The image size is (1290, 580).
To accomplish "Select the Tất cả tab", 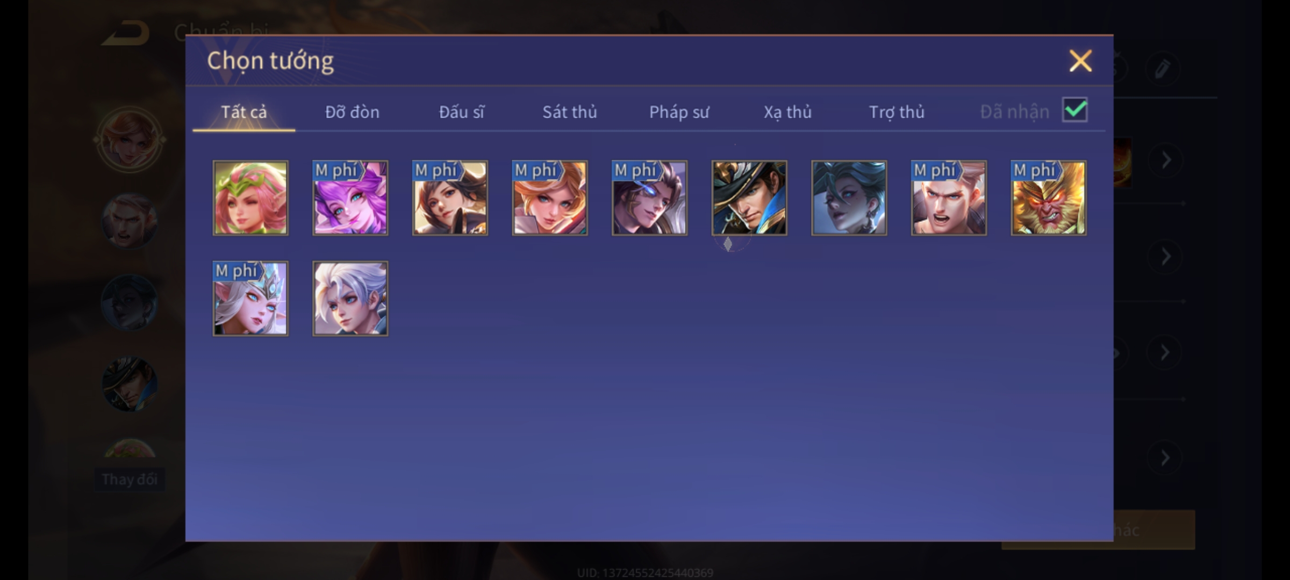I will [x=243, y=112].
